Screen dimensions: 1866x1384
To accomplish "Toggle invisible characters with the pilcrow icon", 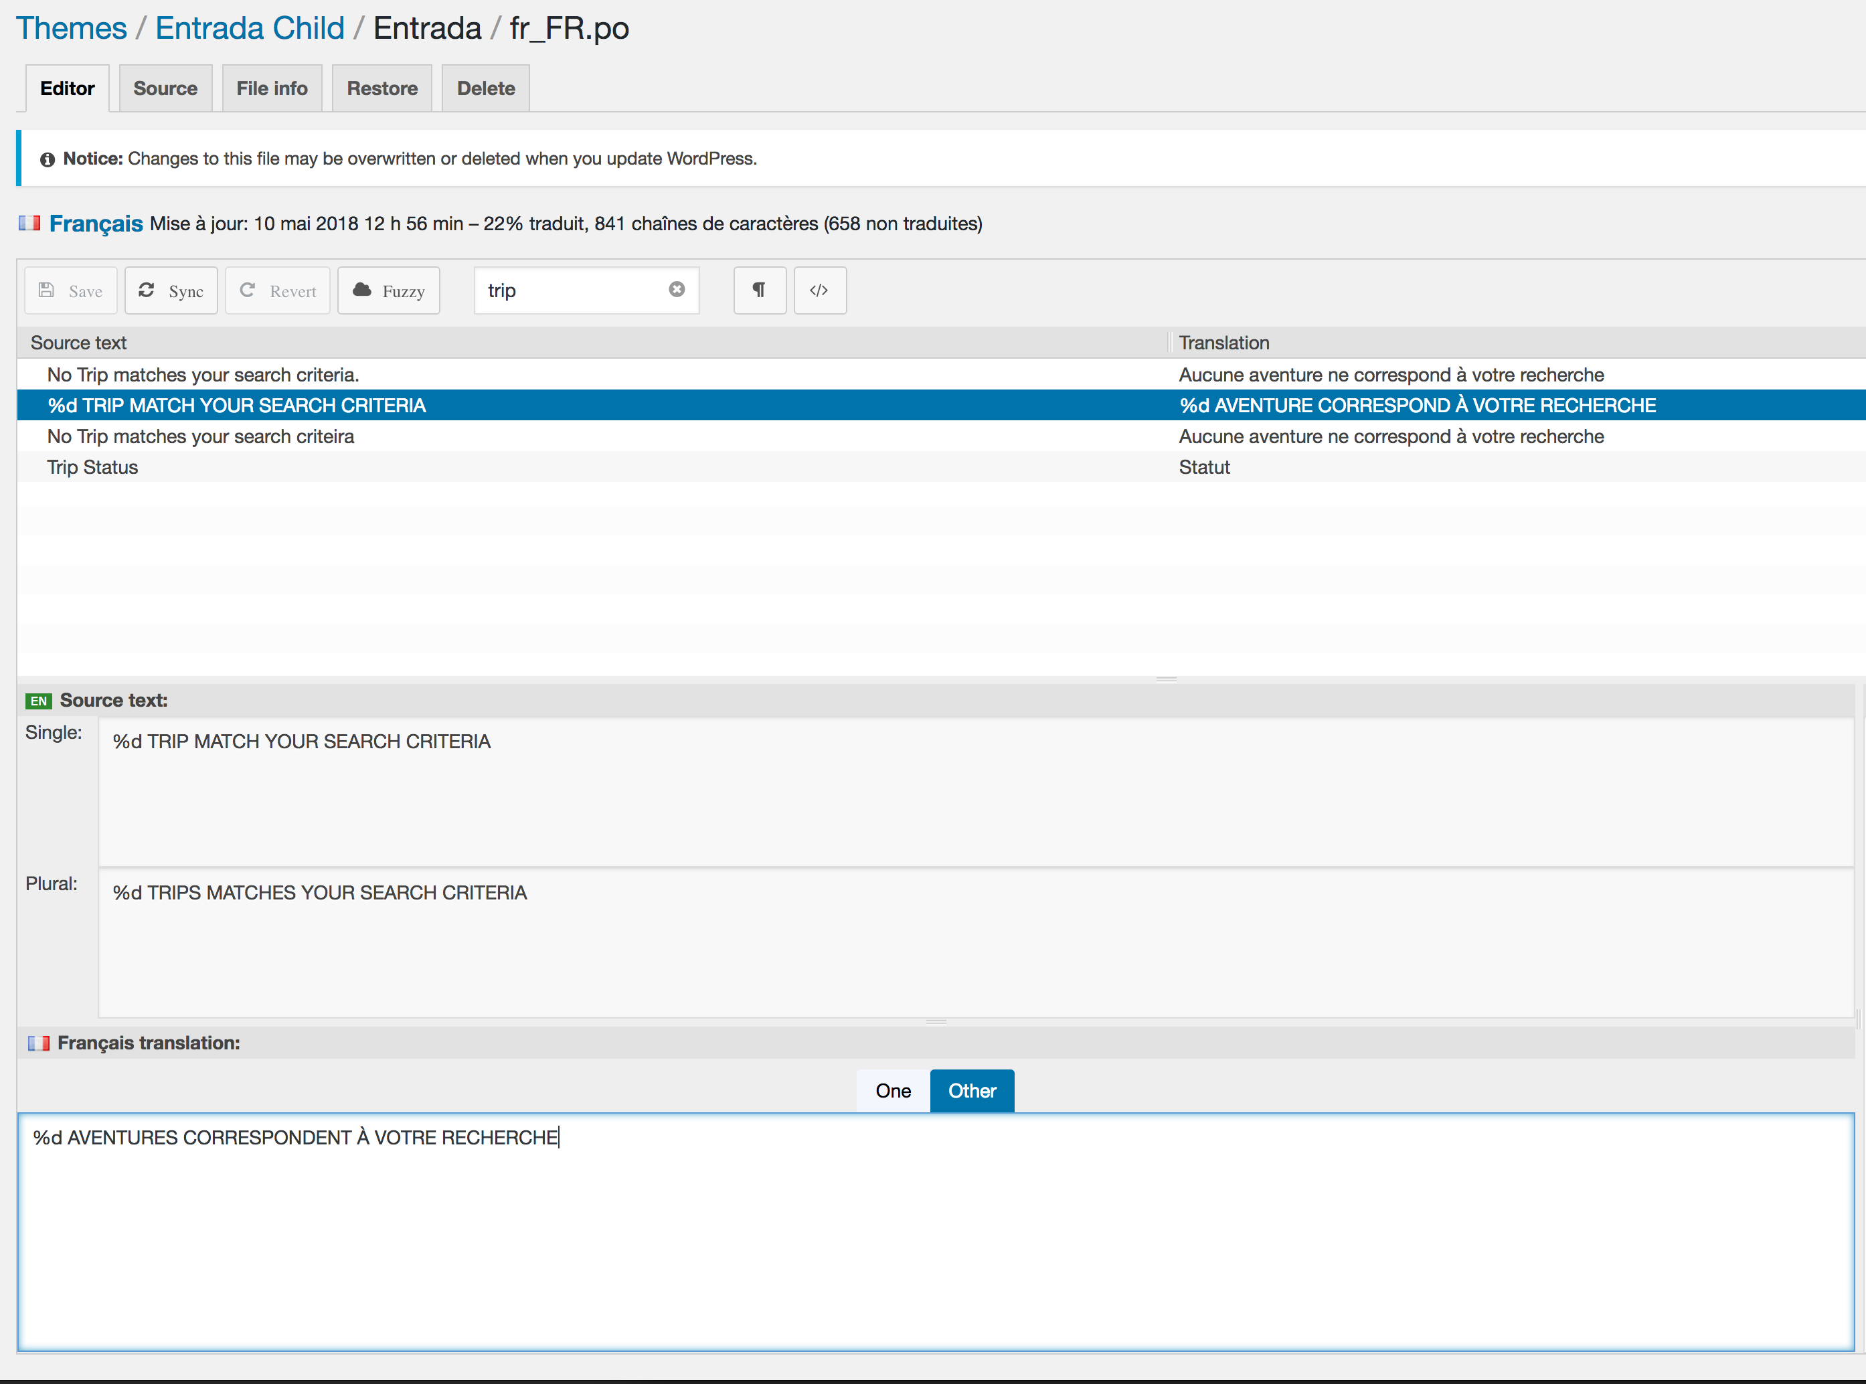I will pyautogui.click(x=760, y=290).
